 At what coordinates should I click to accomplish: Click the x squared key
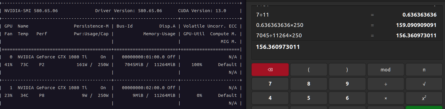424,98
